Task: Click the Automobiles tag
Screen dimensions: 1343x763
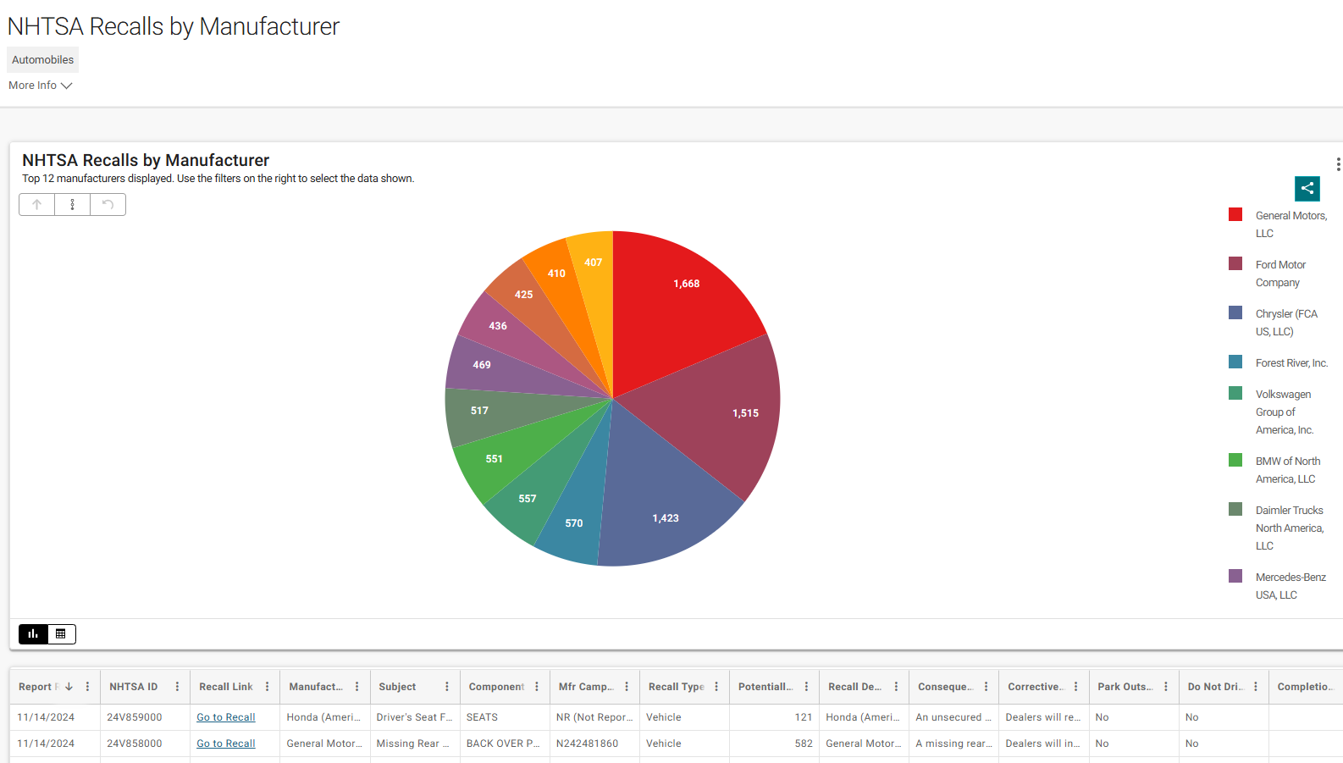Action: (42, 59)
